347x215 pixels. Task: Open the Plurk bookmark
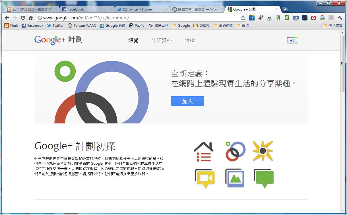coord(11,25)
